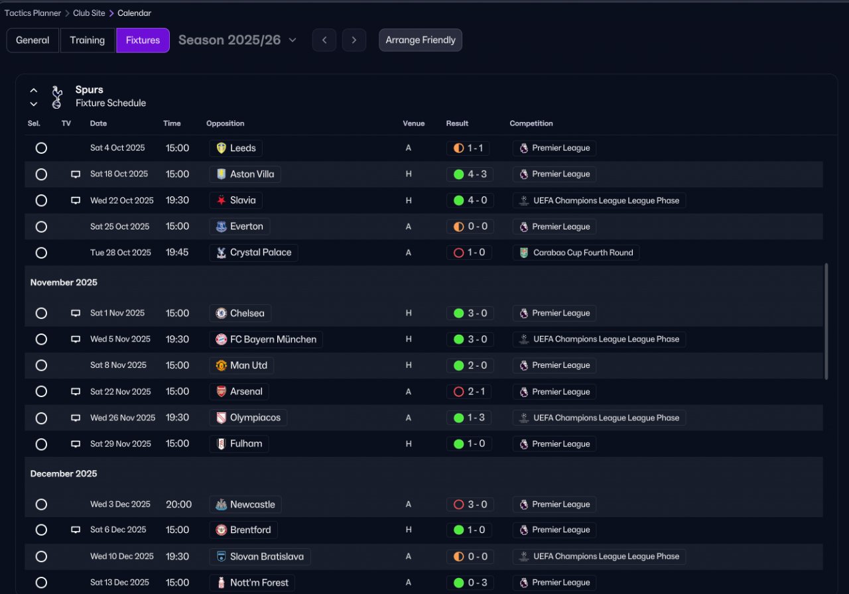The height and width of the screenshot is (594, 849).
Task: Click the Carabao Cup logo in Crystal Palace row
Action: point(524,253)
